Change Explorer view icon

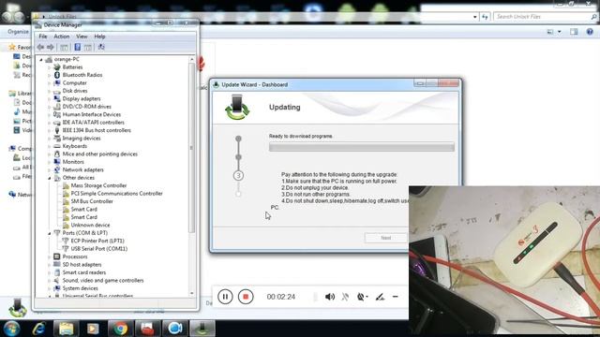tap(550, 32)
